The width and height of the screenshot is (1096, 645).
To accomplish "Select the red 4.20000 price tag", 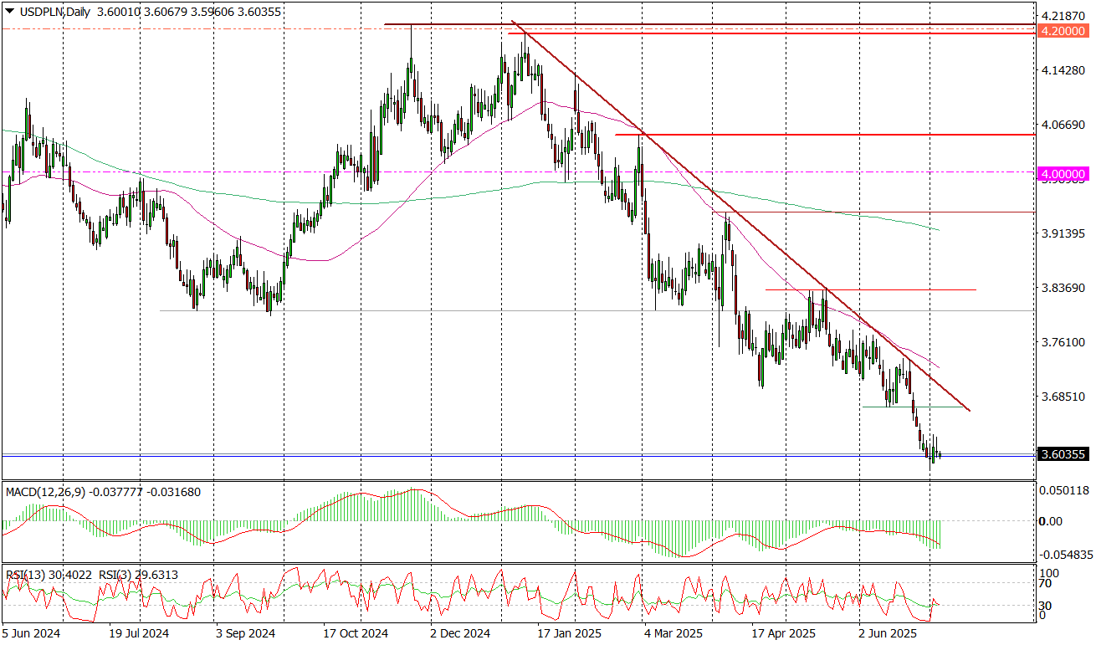I will [x=1063, y=31].
